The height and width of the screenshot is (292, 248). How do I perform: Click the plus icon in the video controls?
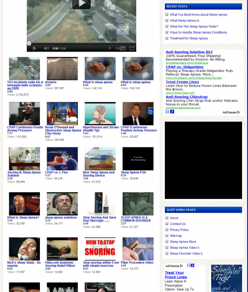(109, 48)
